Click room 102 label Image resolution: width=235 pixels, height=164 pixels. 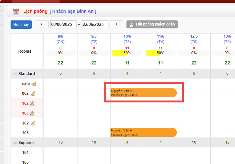(x=25, y=103)
